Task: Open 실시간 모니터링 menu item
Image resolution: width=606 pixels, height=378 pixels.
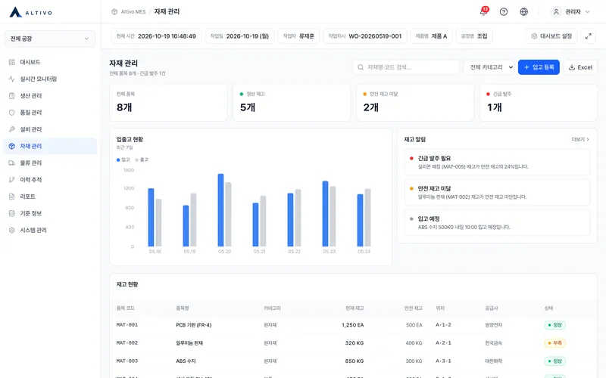Action: (50, 79)
